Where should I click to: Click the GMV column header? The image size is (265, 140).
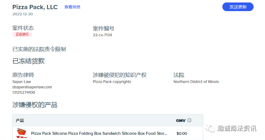tap(181, 120)
